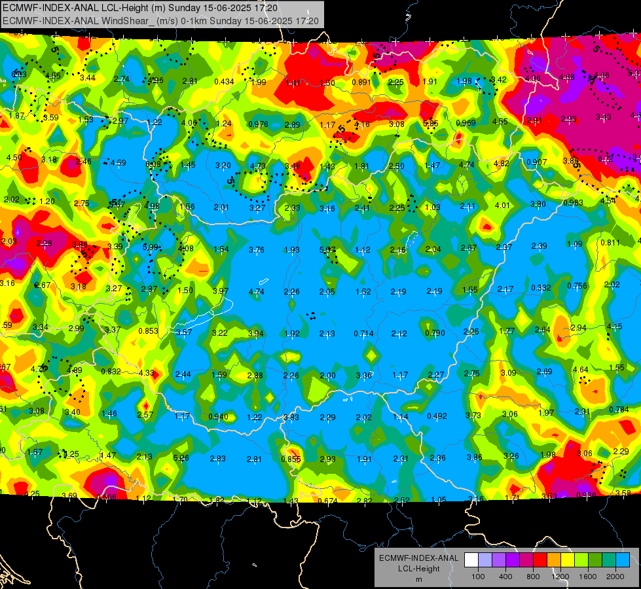Click the wind shear value 0.756
Image resolution: width=641 pixels, height=589 pixels.
pyautogui.click(x=577, y=286)
